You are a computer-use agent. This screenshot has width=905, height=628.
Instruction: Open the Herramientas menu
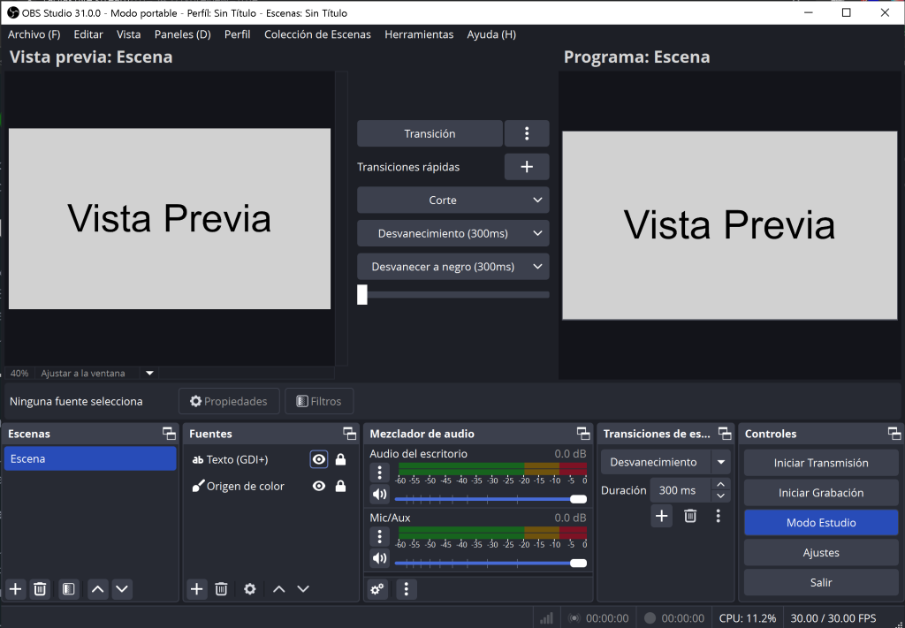419,34
